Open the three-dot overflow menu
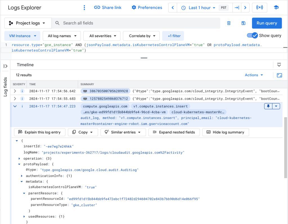Image resolution: width=288 pixels, height=224 pixels. click(x=84, y=8)
